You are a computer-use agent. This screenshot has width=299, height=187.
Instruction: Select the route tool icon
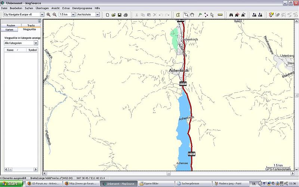[x=206, y=15]
